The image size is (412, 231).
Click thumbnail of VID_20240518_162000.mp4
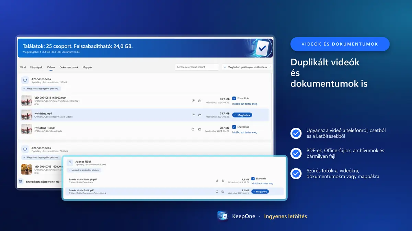click(x=26, y=101)
